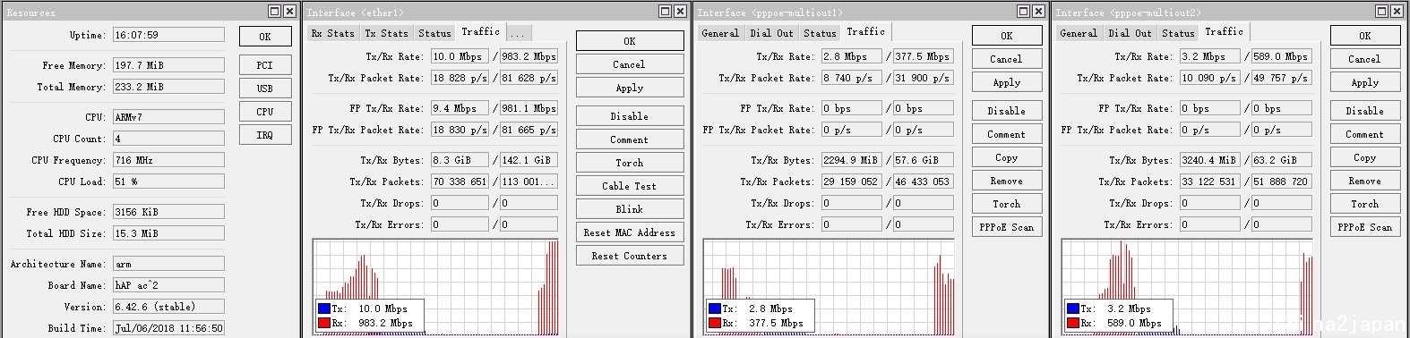Click OK in pppoe-multiout1 window
The image size is (1410, 338).
coord(1006,36)
